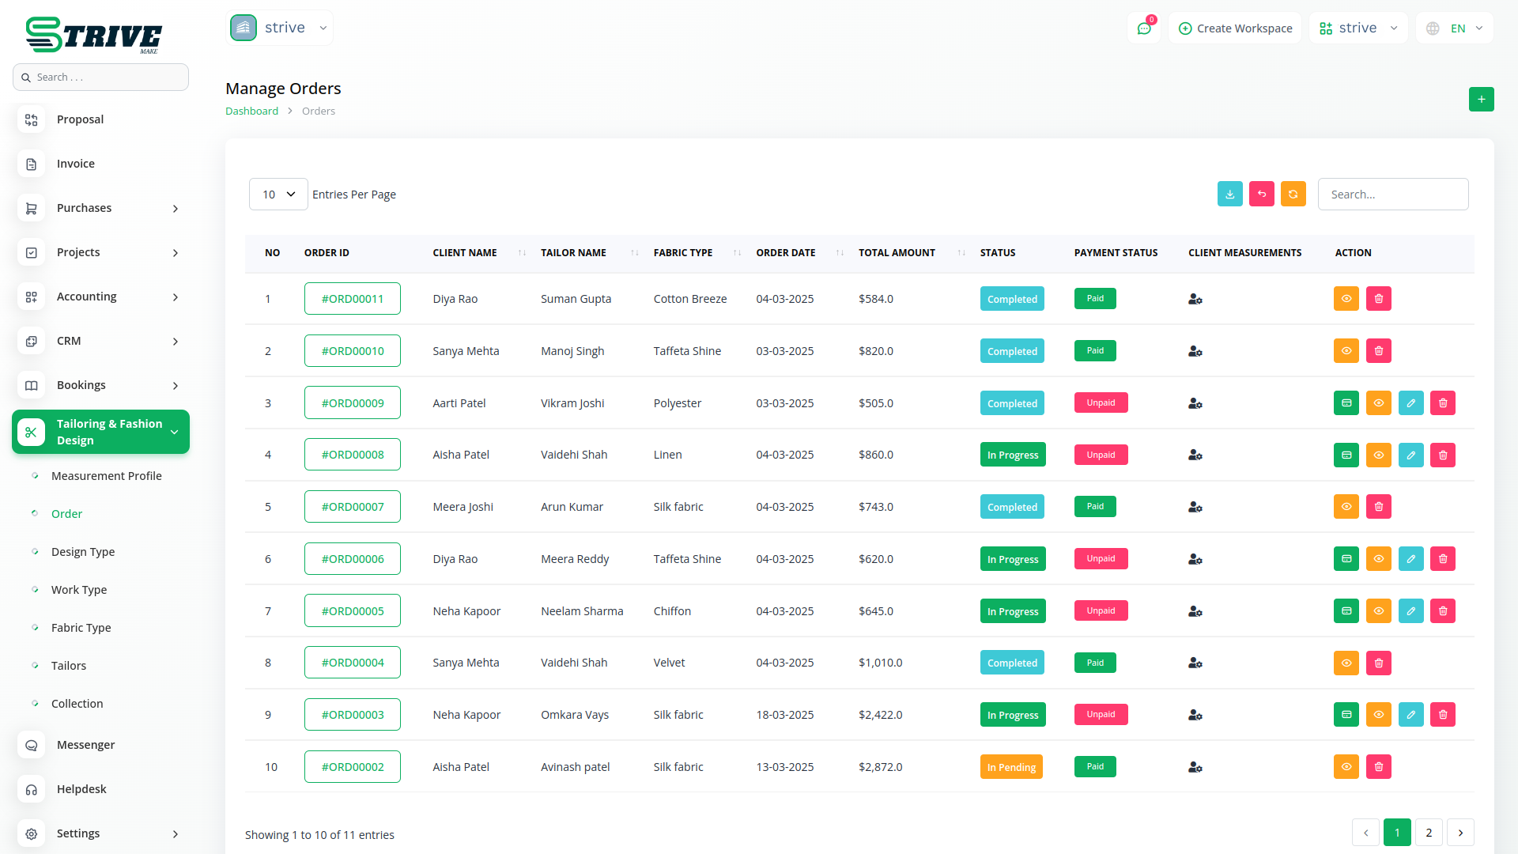The height and width of the screenshot is (854, 1518).
Task: Open the EN language dropdown
Action: pyautogui.click(x=1456, y=28)
